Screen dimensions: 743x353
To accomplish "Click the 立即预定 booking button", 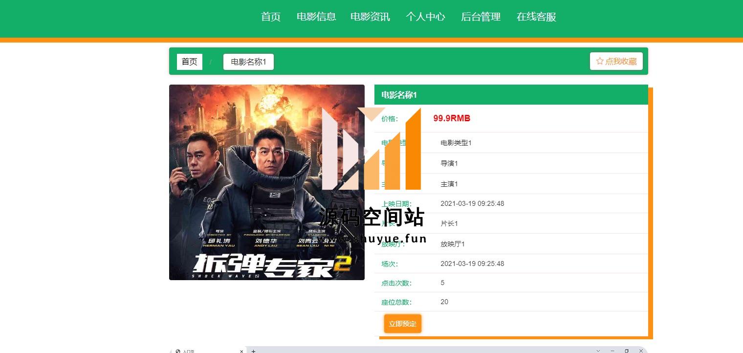I will pyautogui.click(x=402, y=324).
